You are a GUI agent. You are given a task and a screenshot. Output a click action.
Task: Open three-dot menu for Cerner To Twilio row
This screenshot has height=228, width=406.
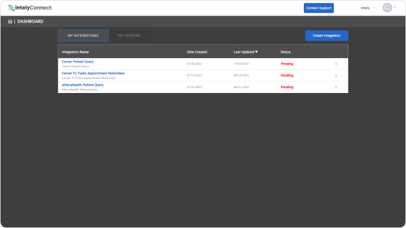click(336, 76)
